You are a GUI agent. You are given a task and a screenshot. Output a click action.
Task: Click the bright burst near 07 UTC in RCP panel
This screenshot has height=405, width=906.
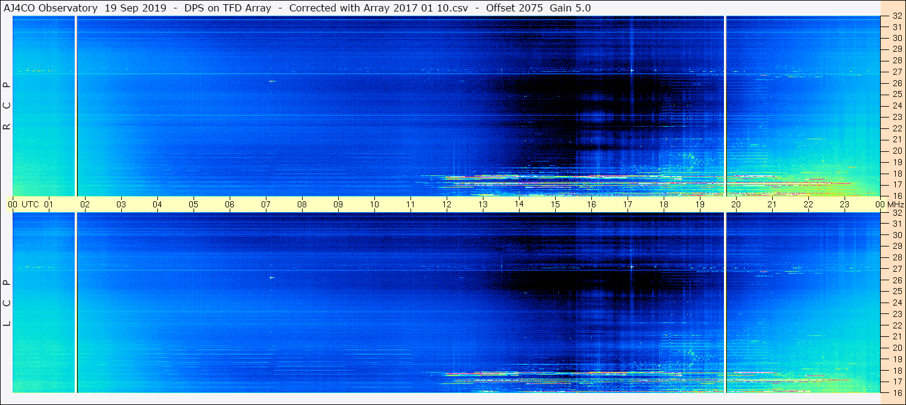point(272,81)
